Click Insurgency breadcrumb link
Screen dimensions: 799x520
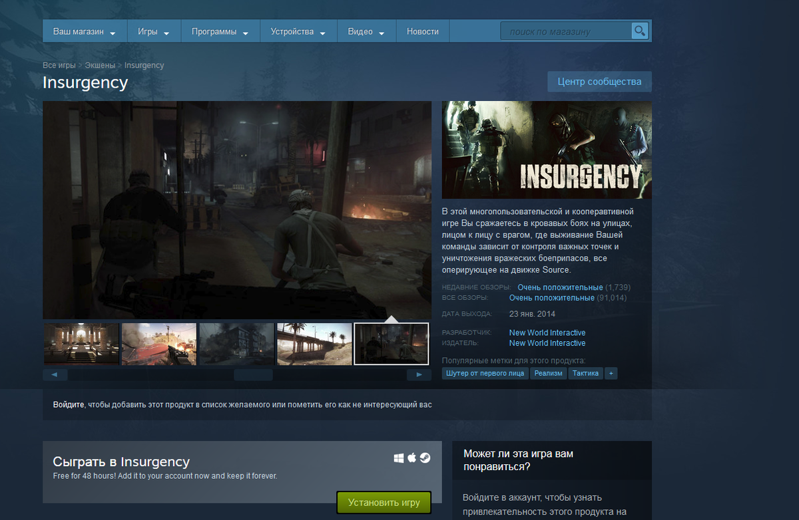tap(144, 65)
